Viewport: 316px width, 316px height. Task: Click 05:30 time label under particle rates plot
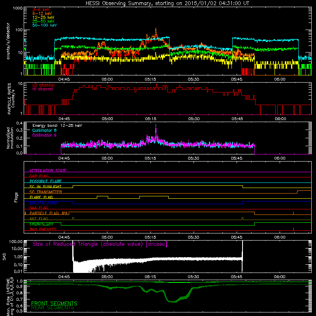(x=194, y=119)
